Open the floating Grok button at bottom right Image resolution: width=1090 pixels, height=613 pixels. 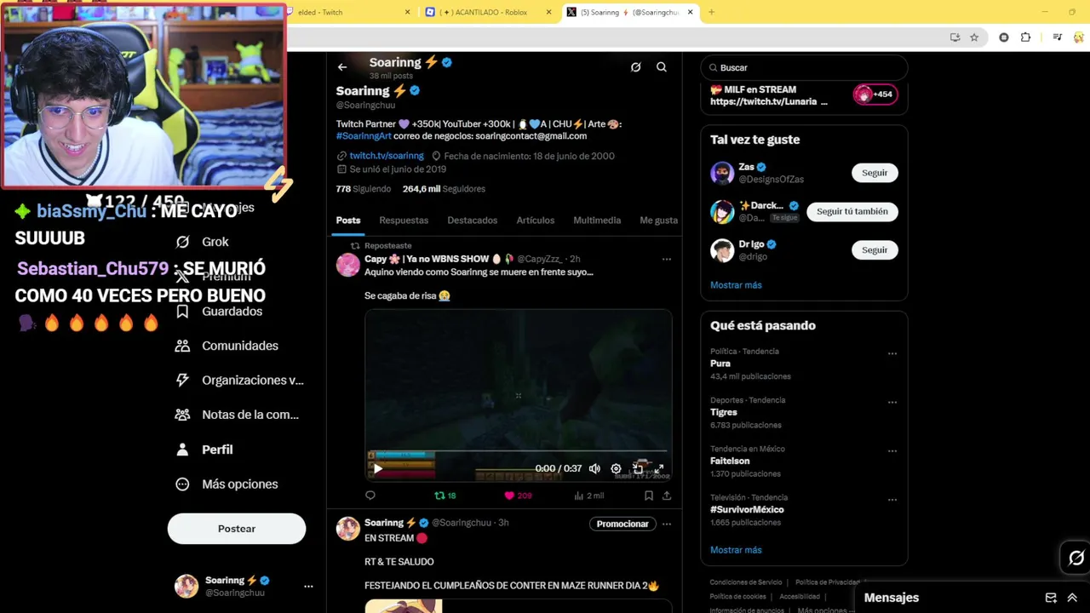[x=1076, y=558]
